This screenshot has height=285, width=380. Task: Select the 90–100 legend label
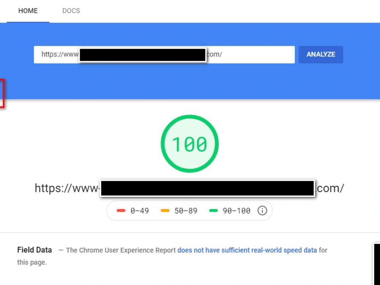point(236,211)
